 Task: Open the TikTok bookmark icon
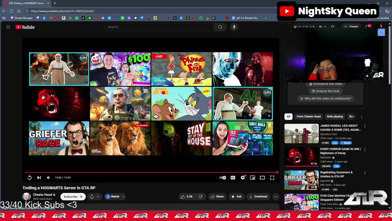click(x=83, y=18)
